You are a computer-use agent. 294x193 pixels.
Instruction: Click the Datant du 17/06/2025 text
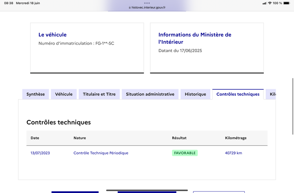[x=180, y=51]
